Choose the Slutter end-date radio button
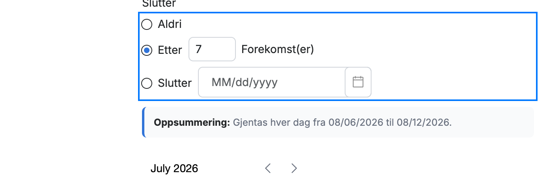549x180 pixels. point(147,83)
